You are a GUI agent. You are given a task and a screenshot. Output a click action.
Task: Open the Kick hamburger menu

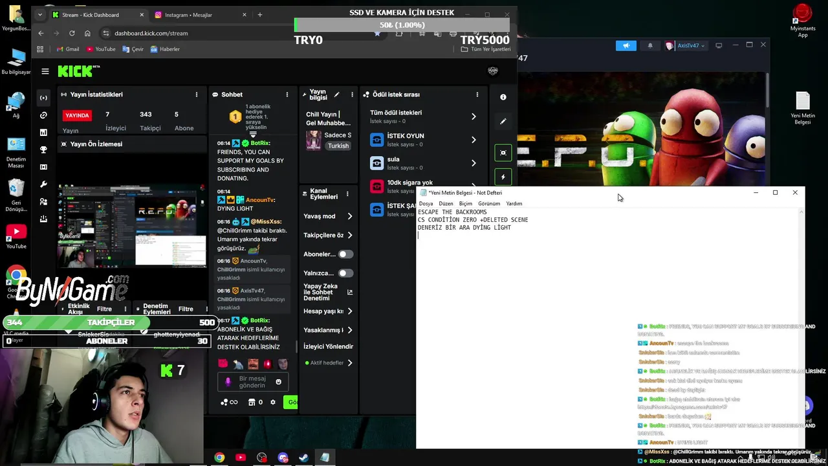tap(45, 71)
